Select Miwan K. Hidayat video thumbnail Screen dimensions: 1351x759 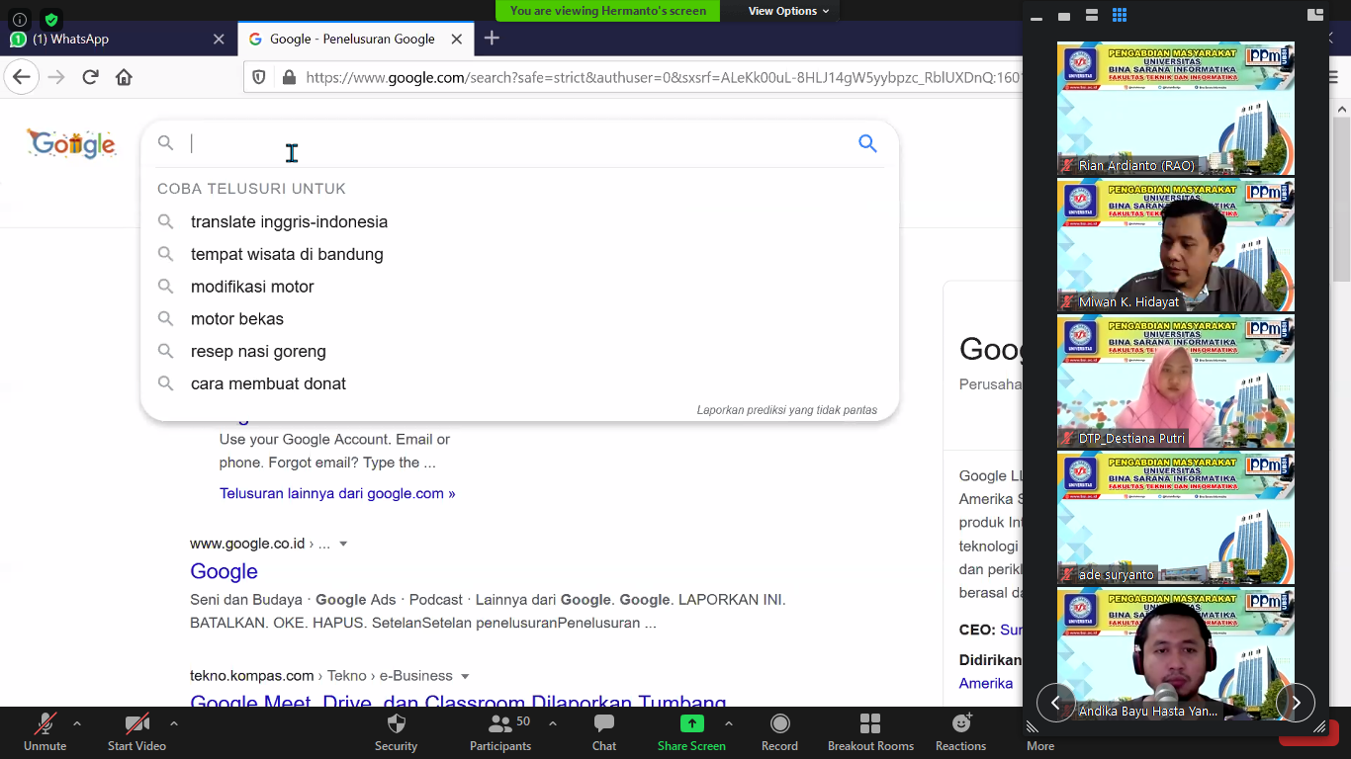1176,244
